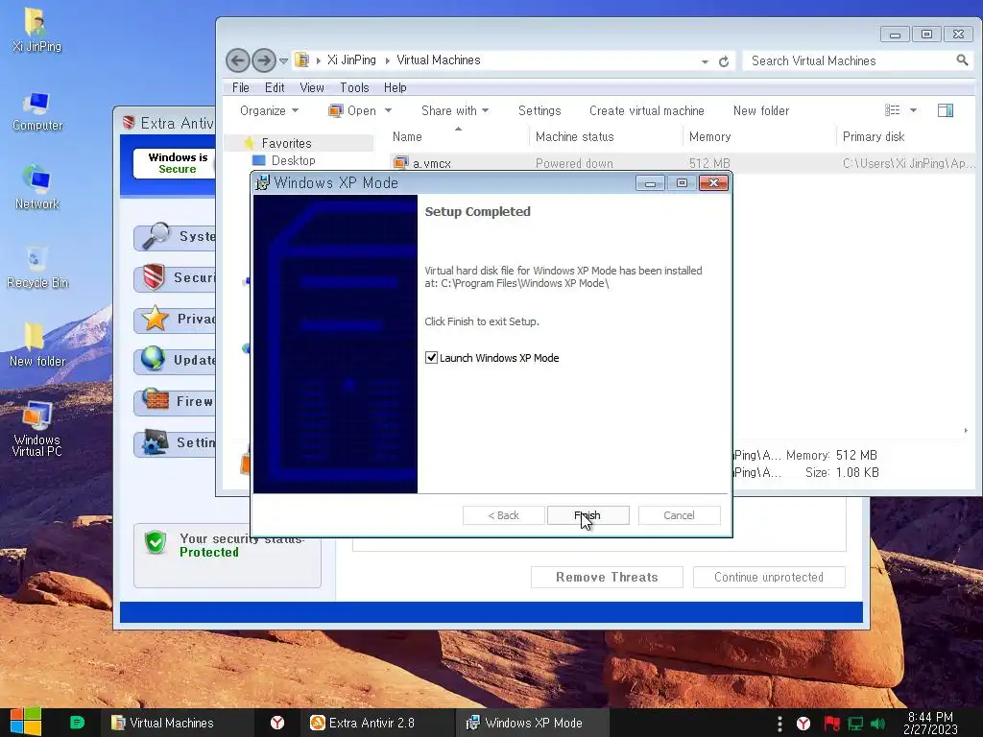Click the green chat icon on the taskbar

coord(77,723)
